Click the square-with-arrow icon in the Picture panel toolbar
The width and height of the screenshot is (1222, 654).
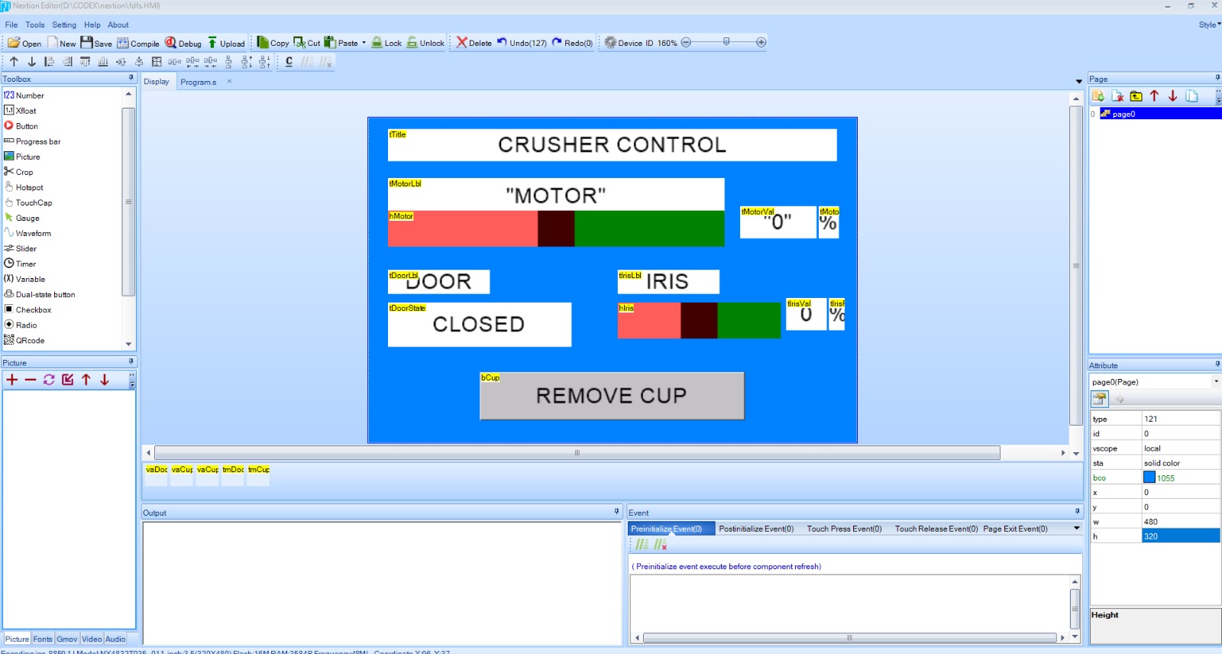coord(68,380)
